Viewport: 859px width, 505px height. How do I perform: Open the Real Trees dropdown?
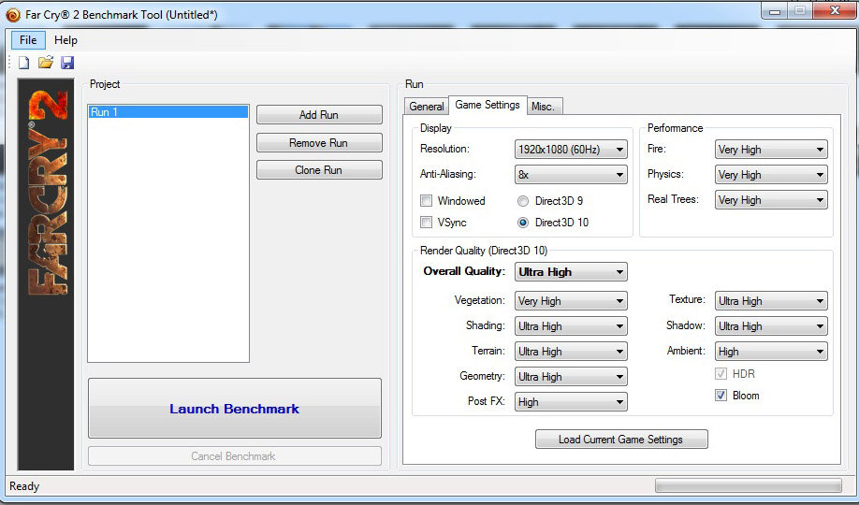tap(771, 200)
